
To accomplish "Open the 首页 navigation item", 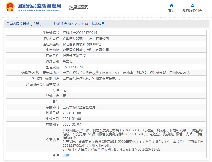I will 171,11.
